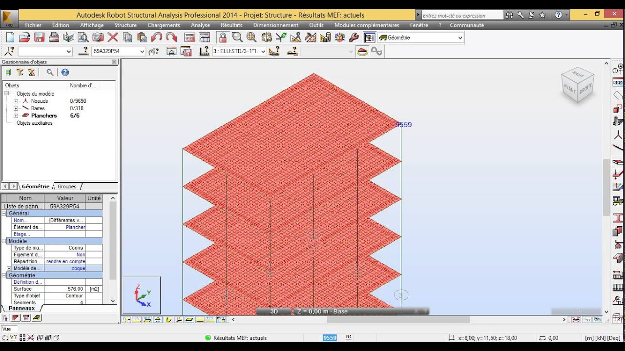
Task: Expand the Noeuds tree node
Action: [x=16, y=101]
